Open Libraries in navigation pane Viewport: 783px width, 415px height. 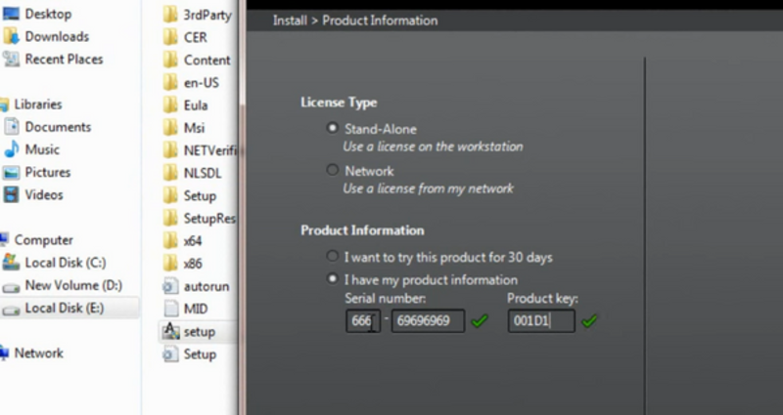pos(38,104)
